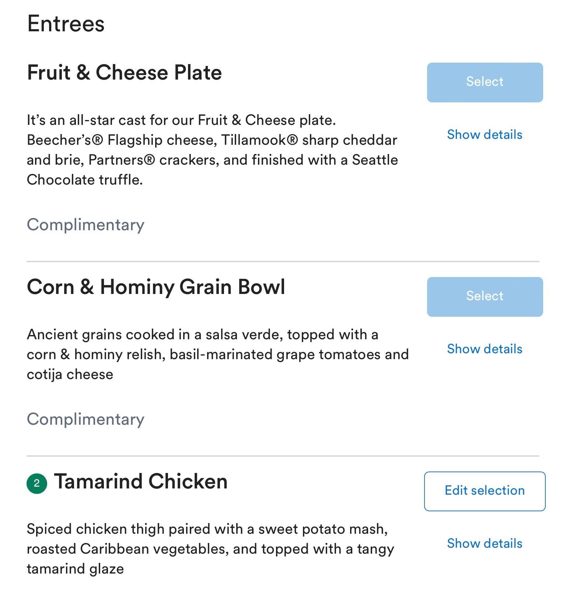Screen dimensions: 566x603
Task: Click the Corn & Hominy Grain Bowl title
Action: [x=156, y=287]
